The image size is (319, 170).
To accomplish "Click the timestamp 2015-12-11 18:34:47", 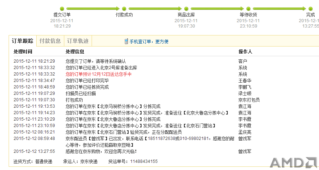I will (x=34, y=81).
